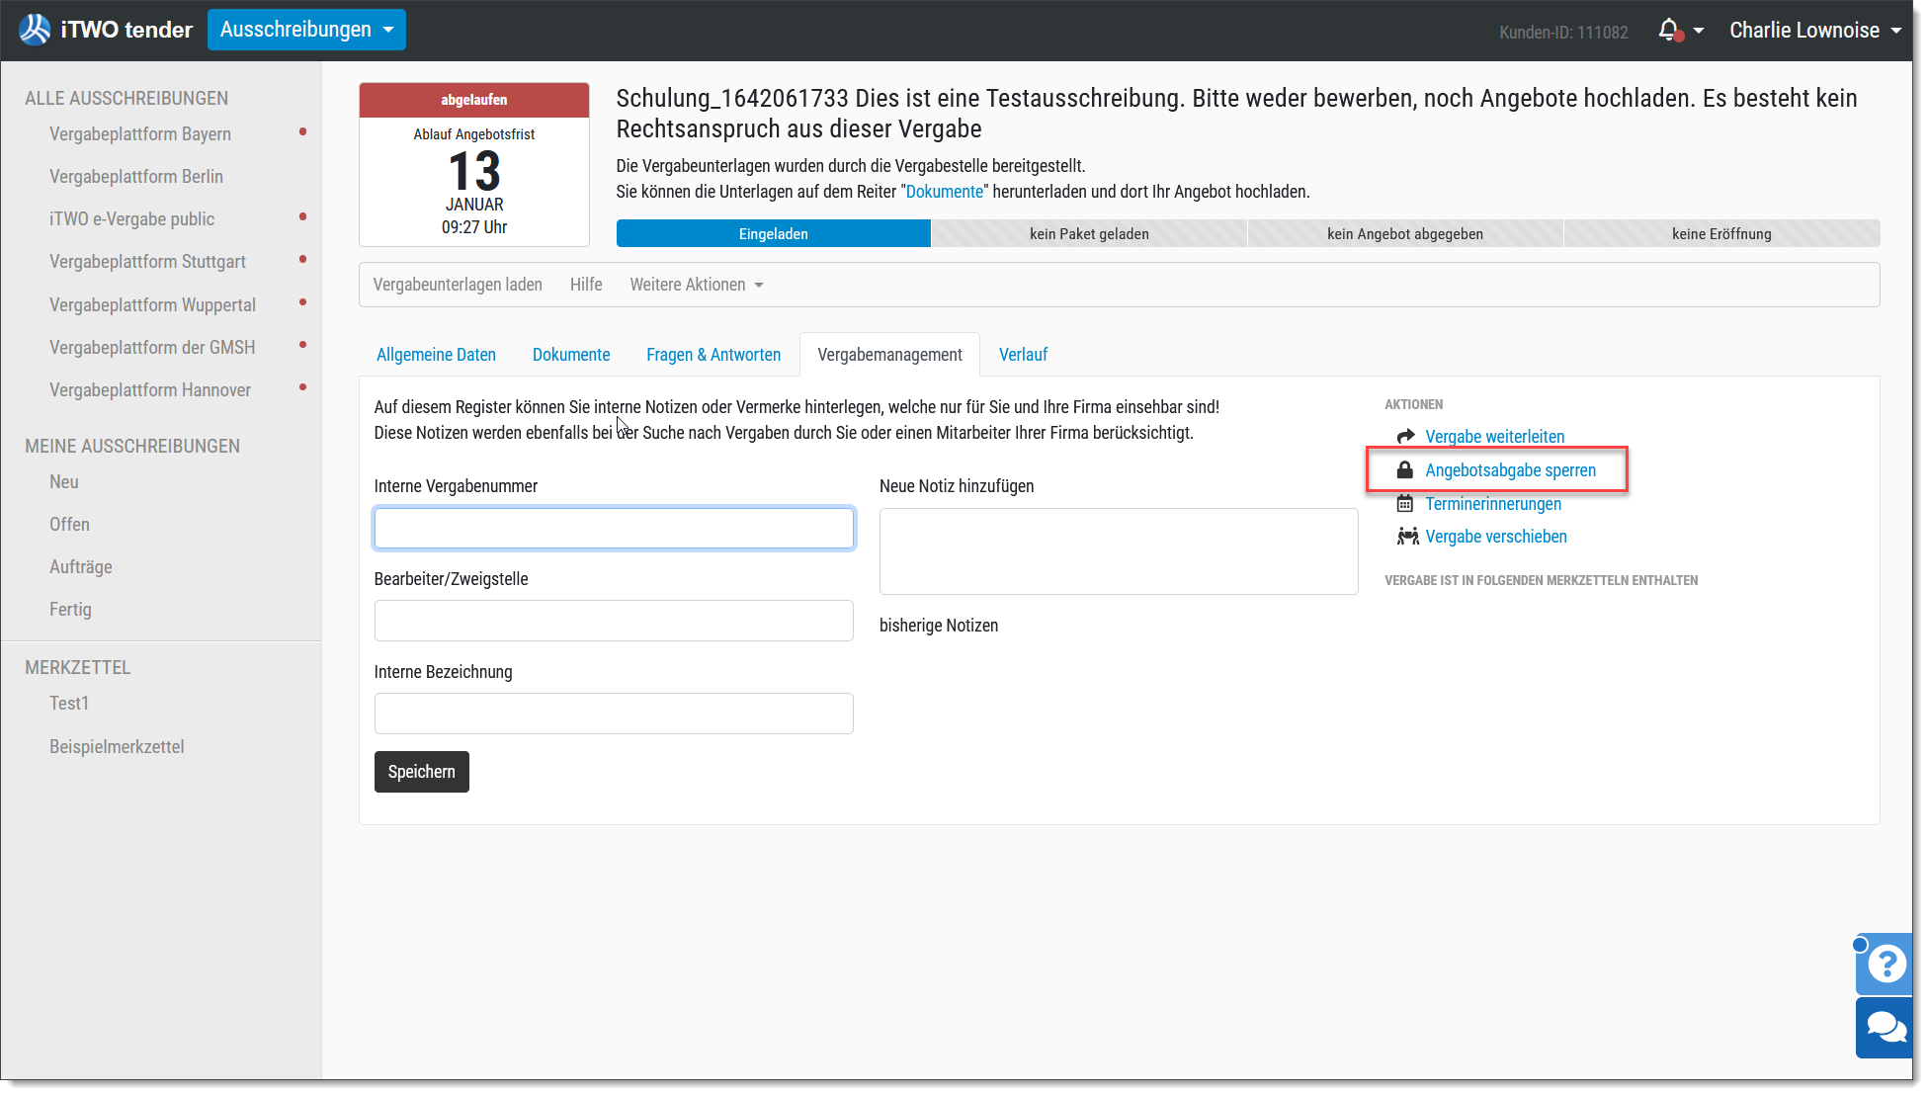This screenshot has width=1928, height=1095.
Task: Open Vergabeplattform Stuttgart
Action: point(147,261)
